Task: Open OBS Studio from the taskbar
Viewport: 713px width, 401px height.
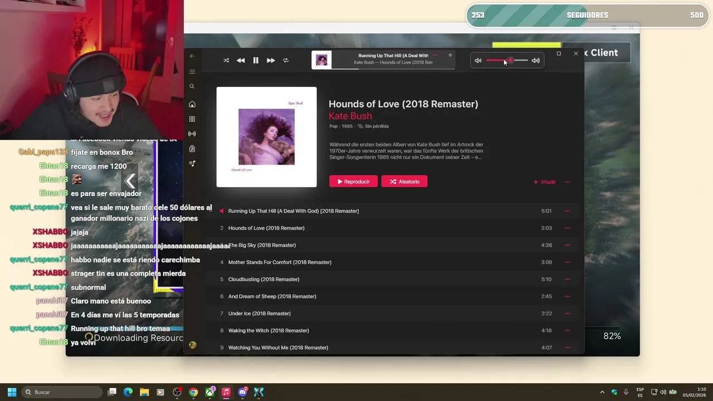Action: coord(177,392)
